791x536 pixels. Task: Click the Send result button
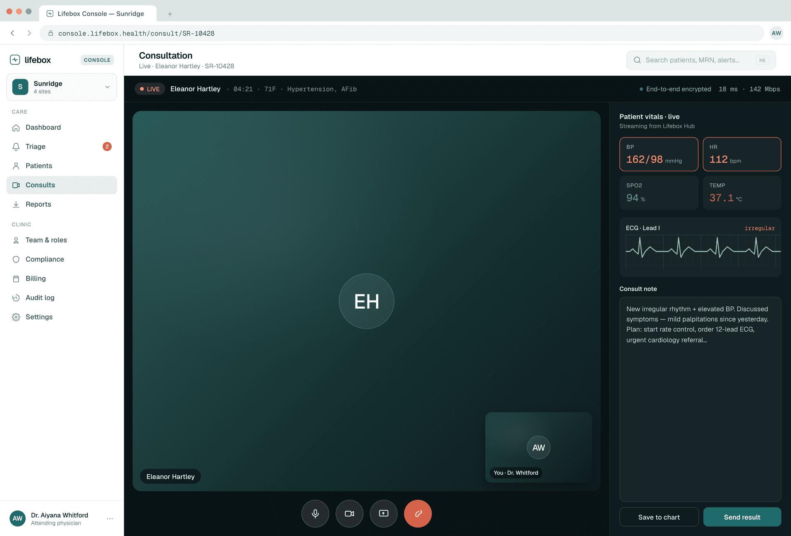(742, 517)
